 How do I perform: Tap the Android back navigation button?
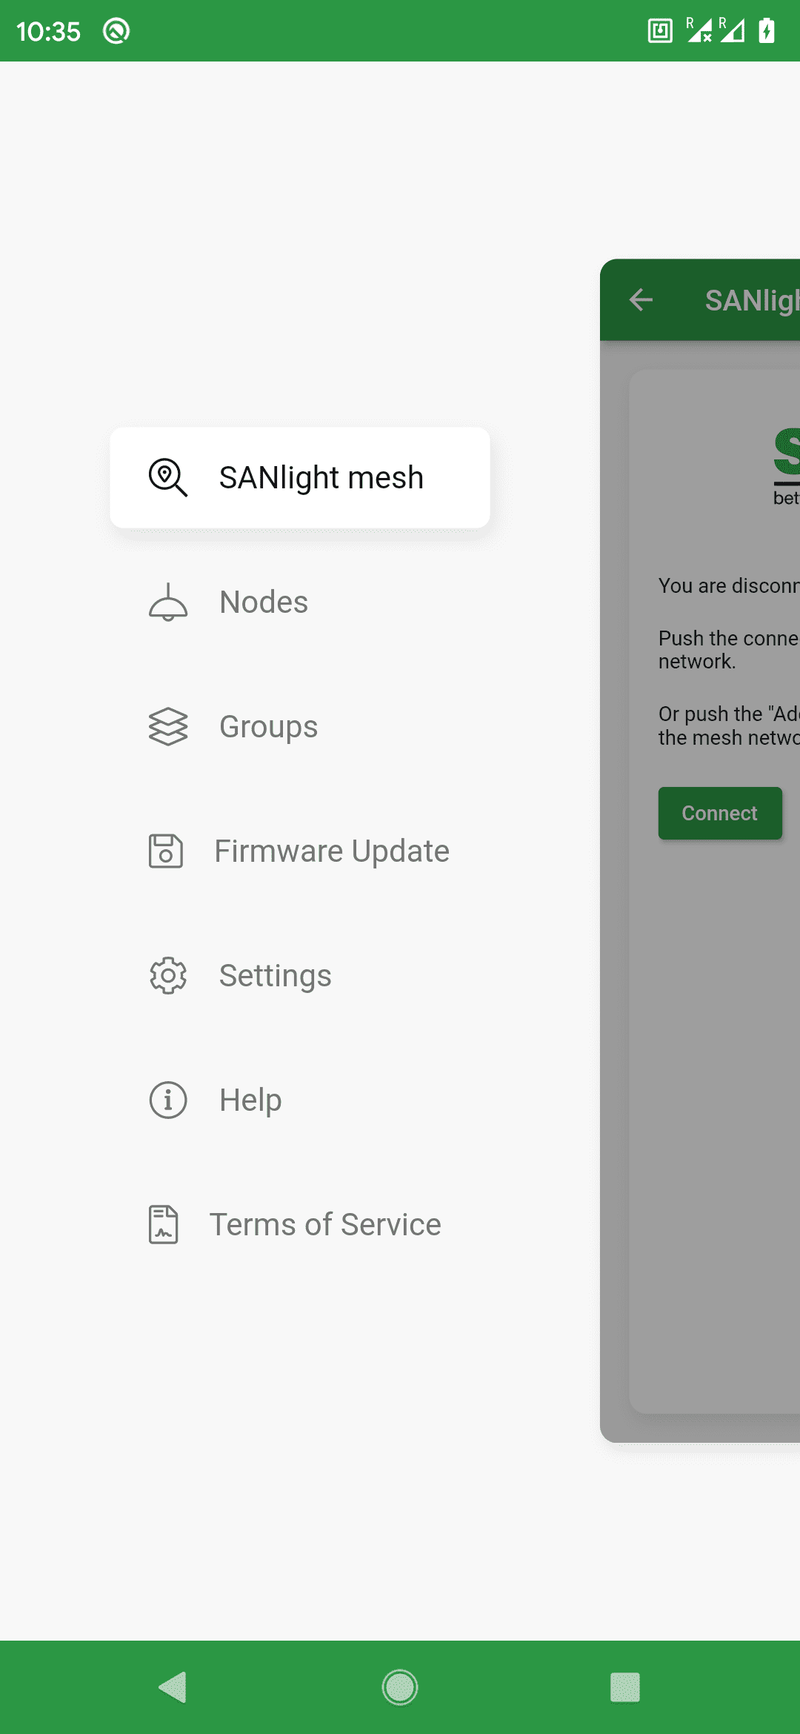[x=173, y=1687]
